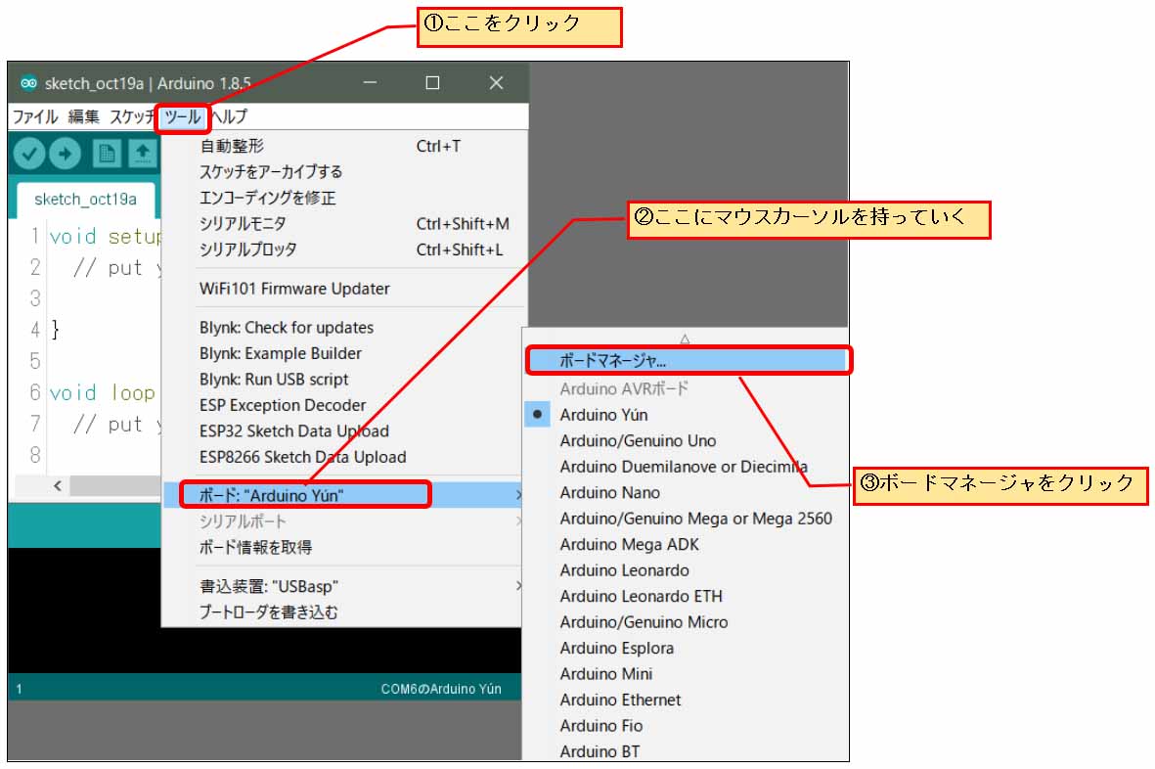Image resolution: width=1155 pixels, height=769 pixels.
Task: Expand the 書込装置: "USBasp" submenu
Action: point(342,586)
